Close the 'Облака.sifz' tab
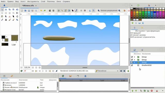The width and height of the screenshot is (165, 93). [x=36, y=6]
